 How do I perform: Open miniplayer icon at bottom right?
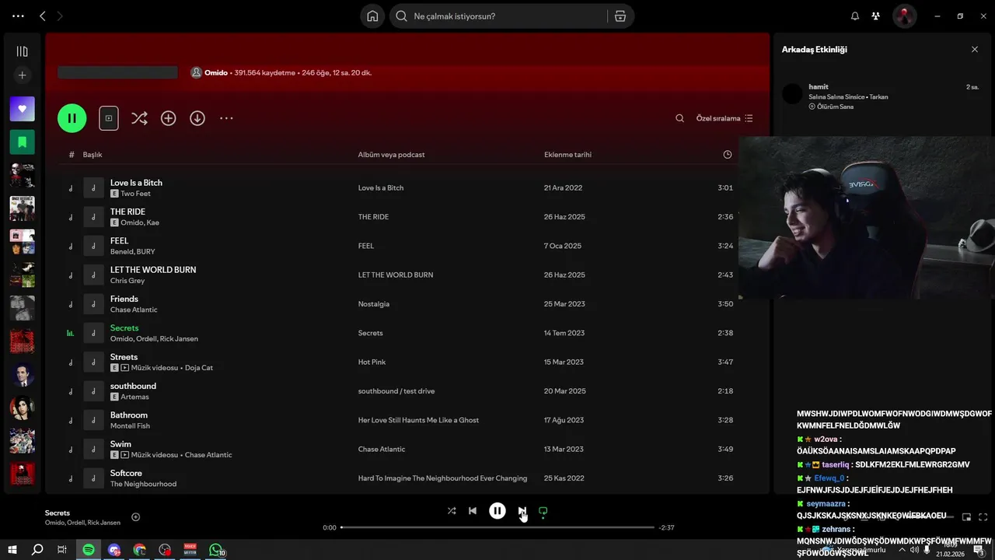tap(967, 517)
